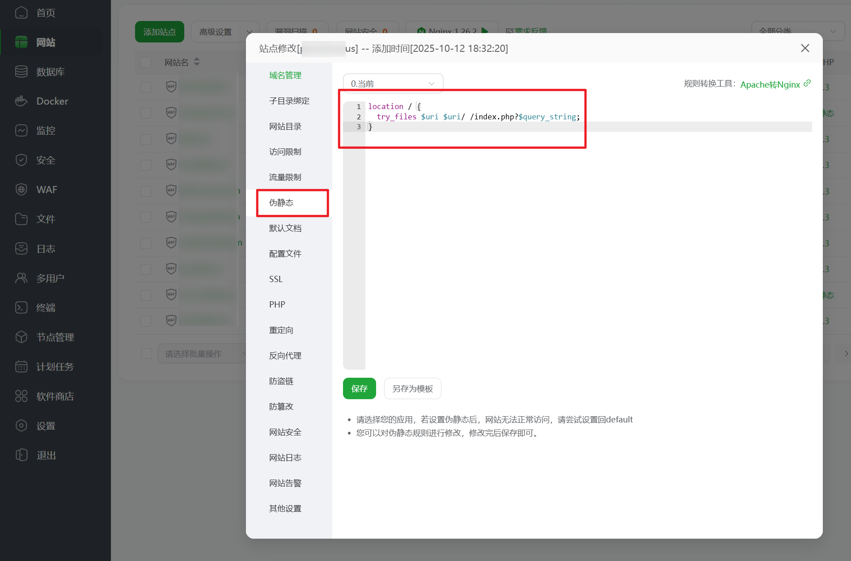The width and height of the screenshot is (851, 561).
Task: Toggle the select-all checkbox beside 网站名
Action: (146, 62)
